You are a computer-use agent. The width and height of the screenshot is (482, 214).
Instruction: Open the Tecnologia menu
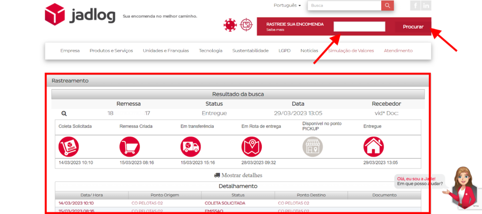point(210,51)
